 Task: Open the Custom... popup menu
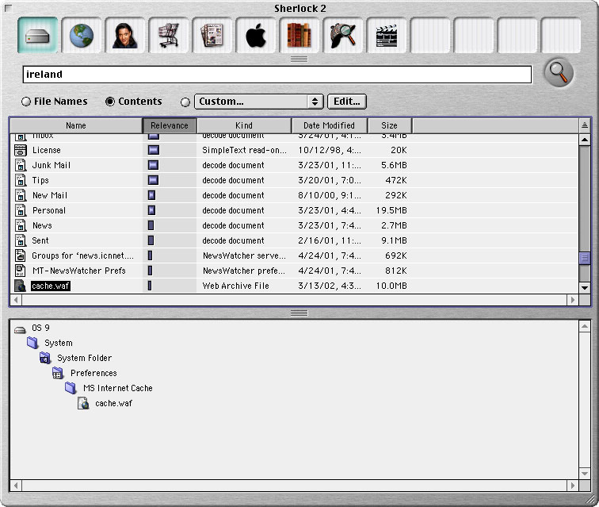259,102
